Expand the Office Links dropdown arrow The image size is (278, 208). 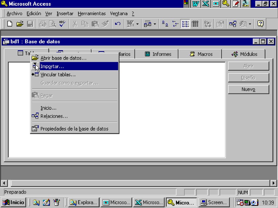(x=137, y=24)
